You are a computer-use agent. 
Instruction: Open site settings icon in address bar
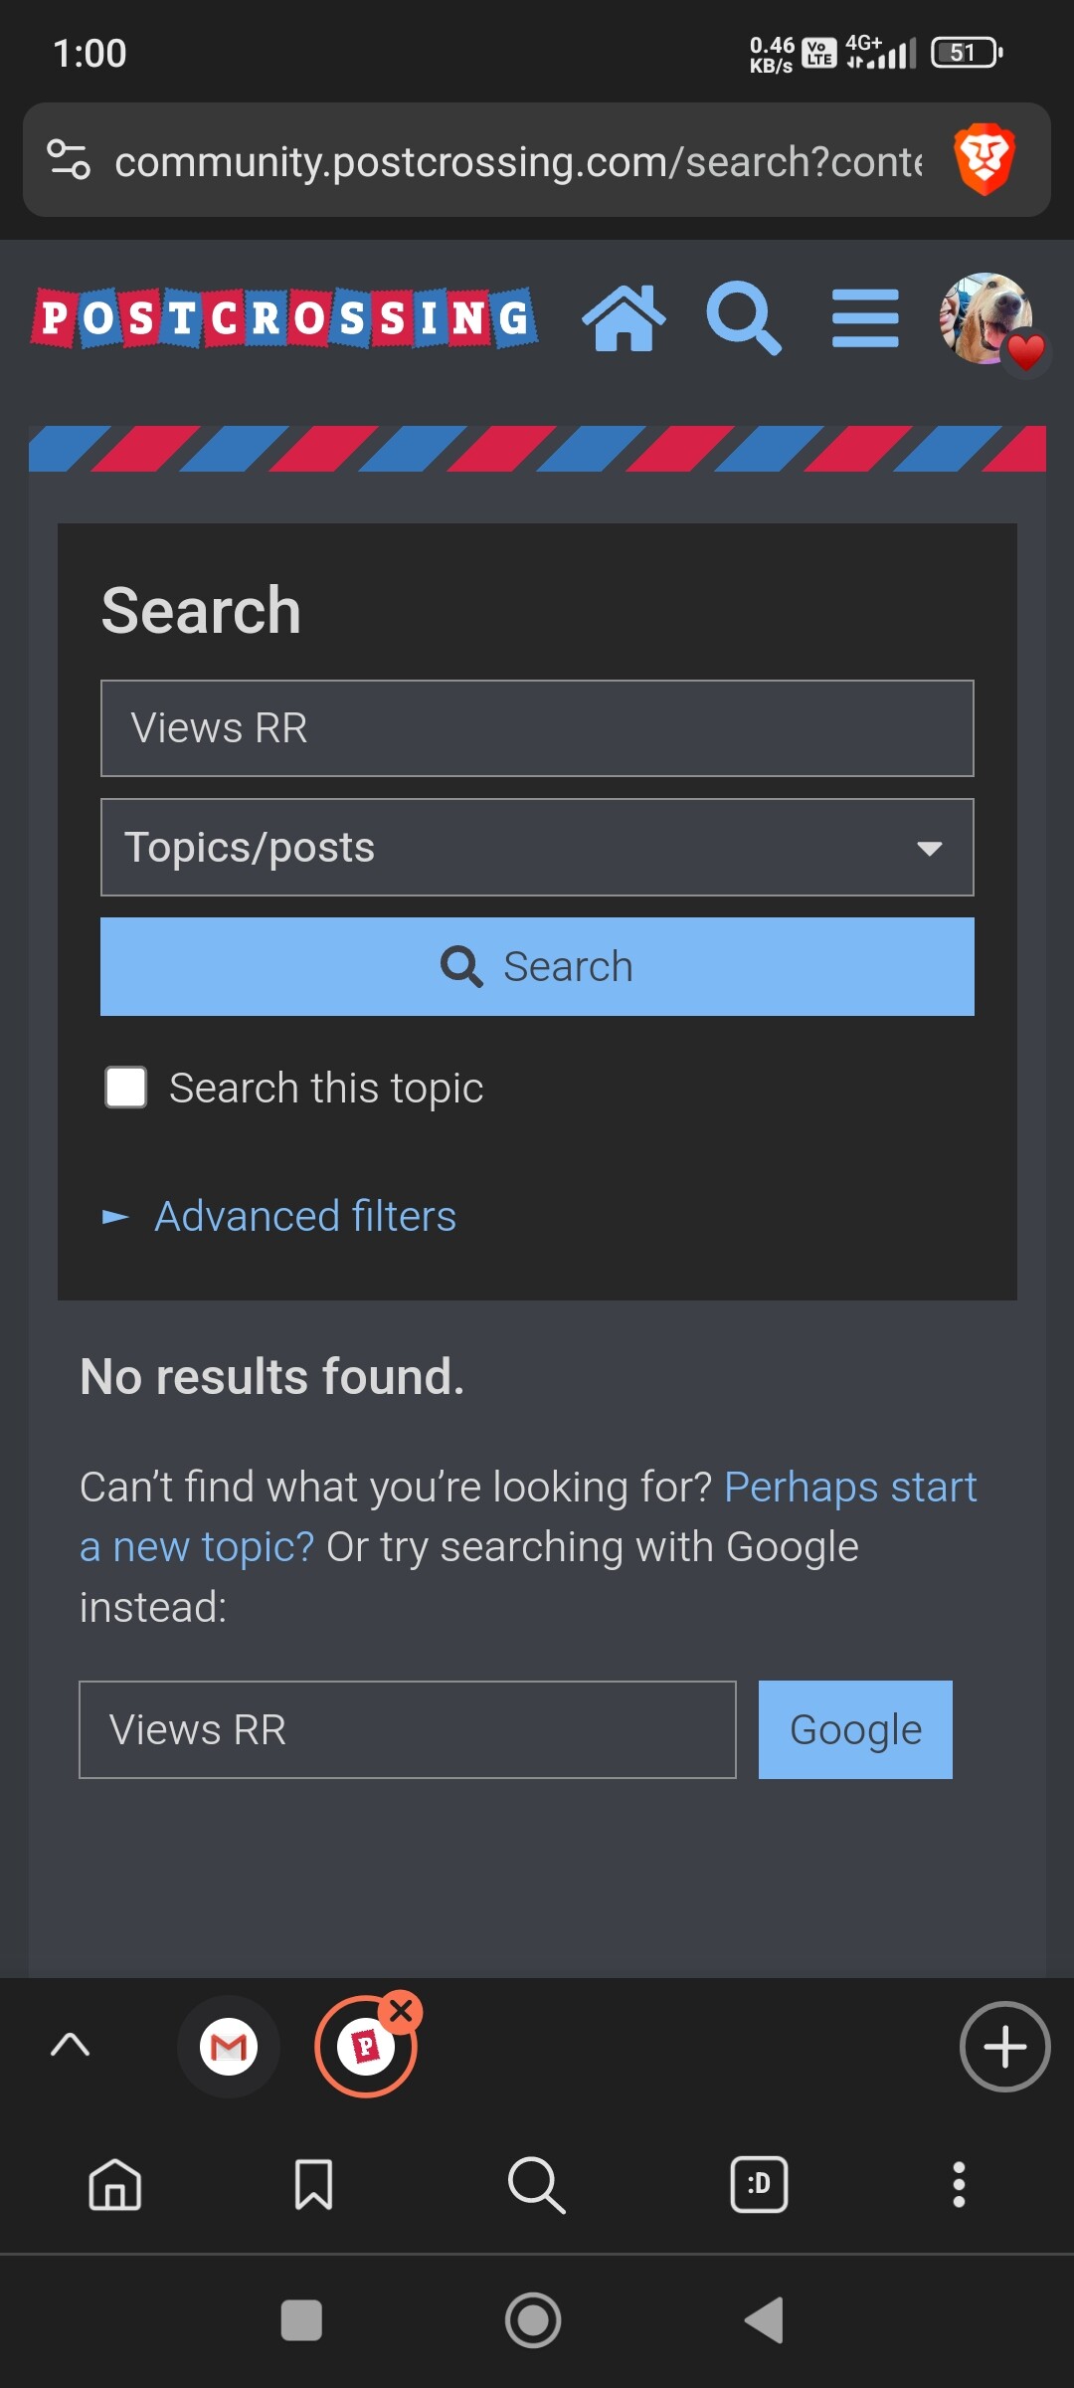pos(69,160)
